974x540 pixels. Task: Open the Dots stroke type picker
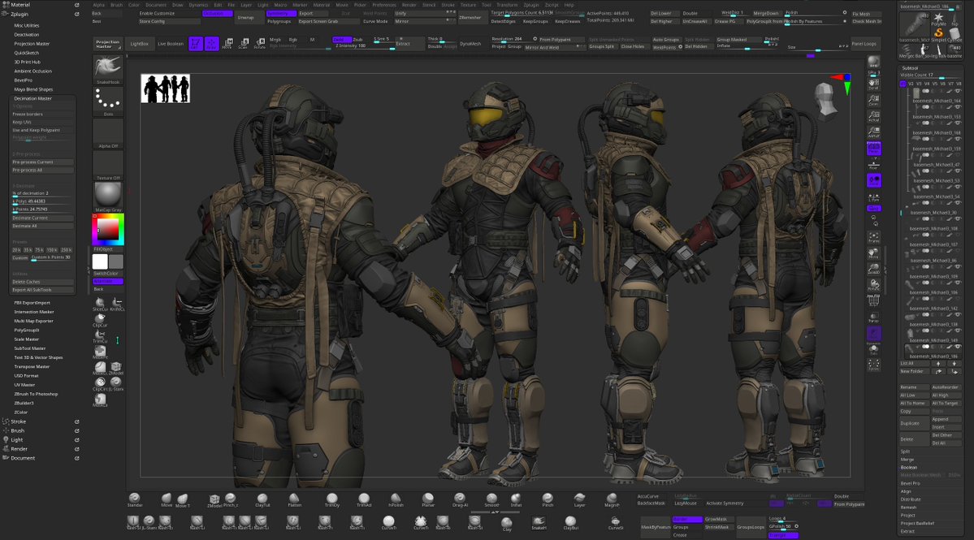click(108, 102)
